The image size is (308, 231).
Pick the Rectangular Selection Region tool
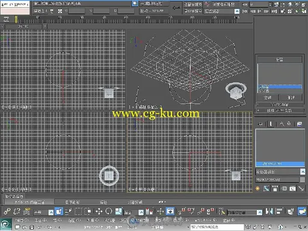tap(78, 212)
